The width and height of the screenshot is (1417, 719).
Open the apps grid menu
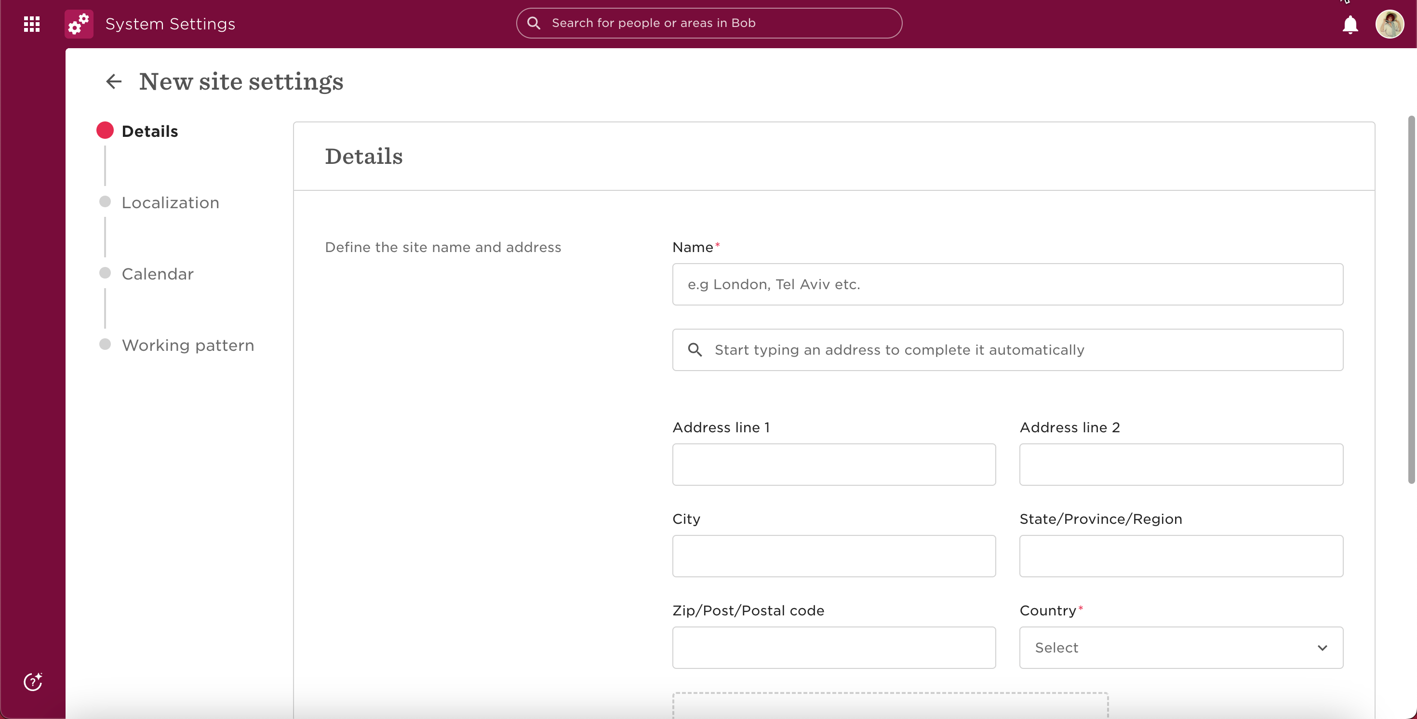point(31,24)
